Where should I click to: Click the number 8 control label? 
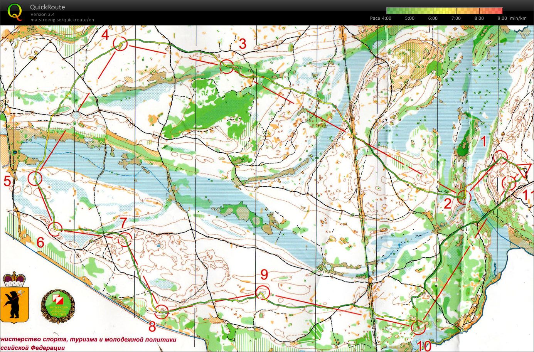pyautogui.click(x=152, y=326)
